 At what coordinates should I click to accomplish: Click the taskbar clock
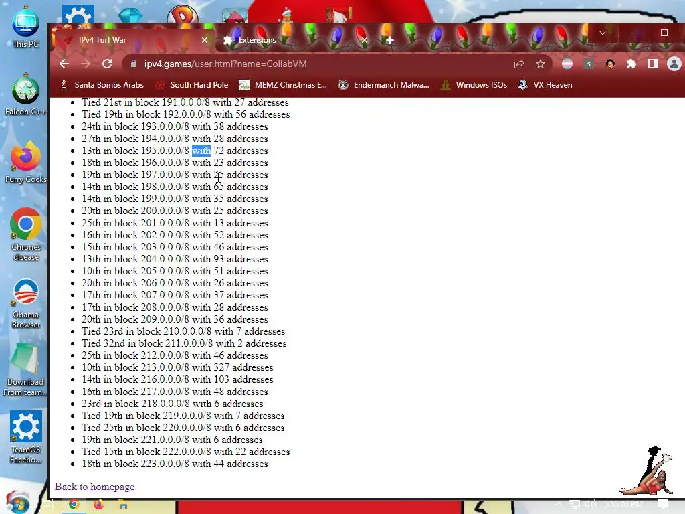coord(623,504)
